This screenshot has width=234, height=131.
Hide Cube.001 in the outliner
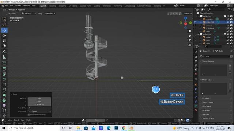pyautogui.click(x=228, y=22)
